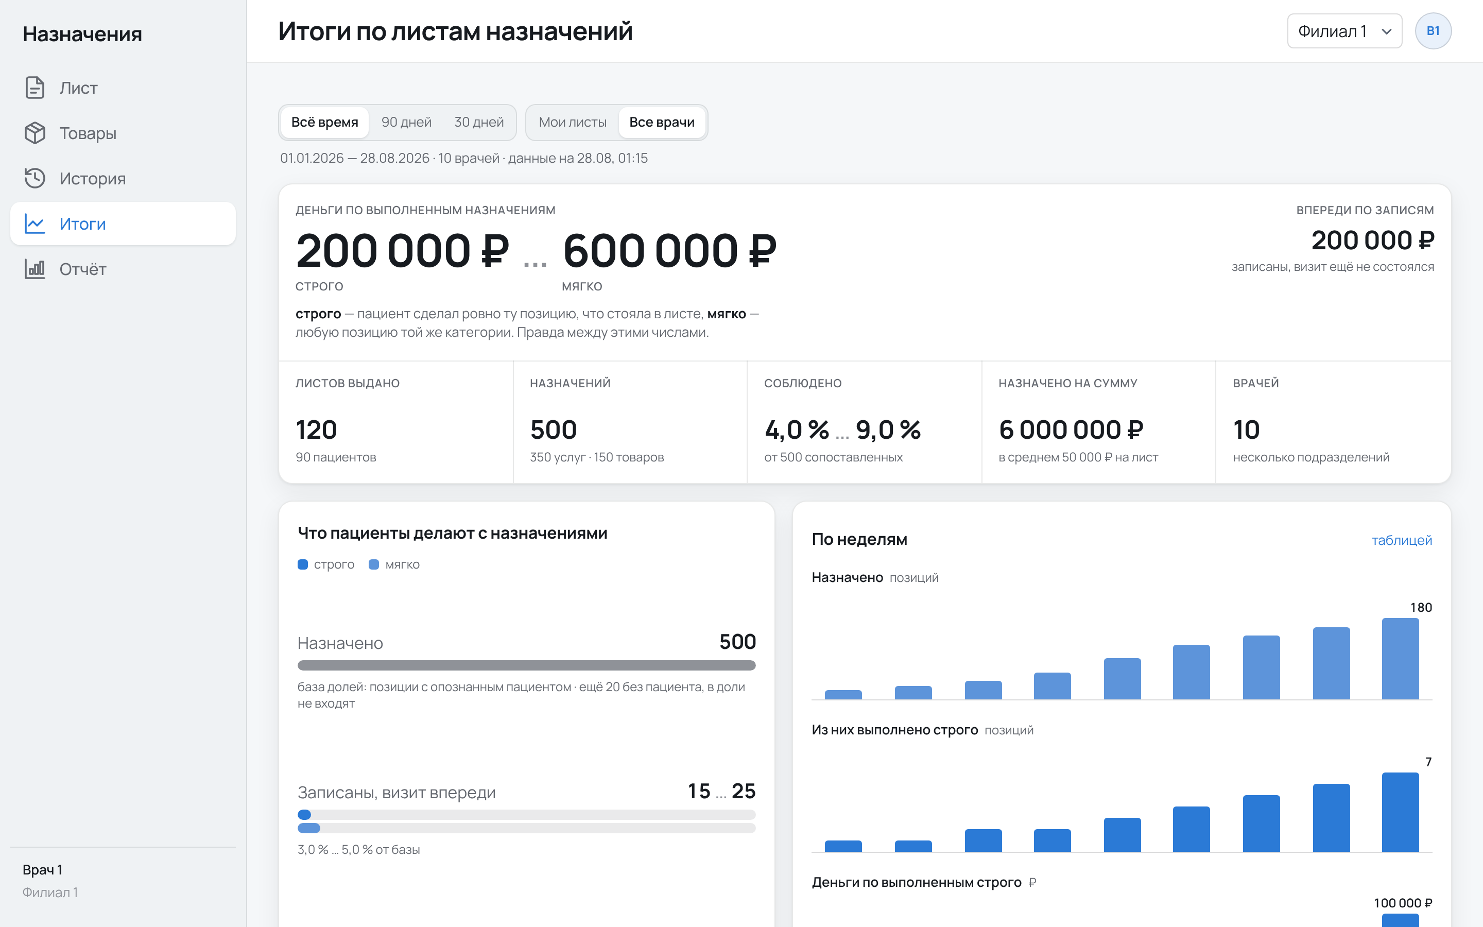The height and width of the screenshot is (927, 1483).
Task: Click the 600 000 ₽ мягко amount
Action: 670,251
